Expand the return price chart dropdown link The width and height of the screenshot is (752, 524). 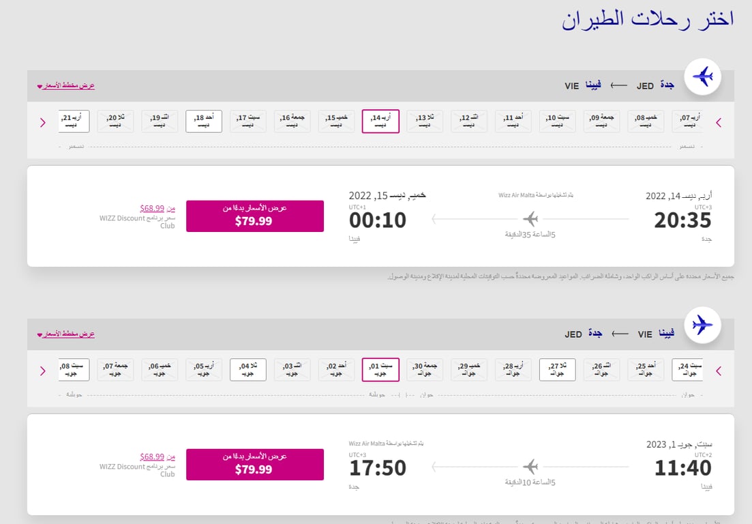point(66,334)
